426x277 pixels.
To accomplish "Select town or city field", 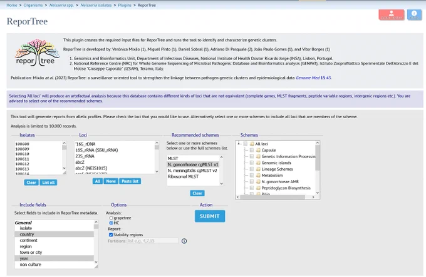I will tap(55, 253).
